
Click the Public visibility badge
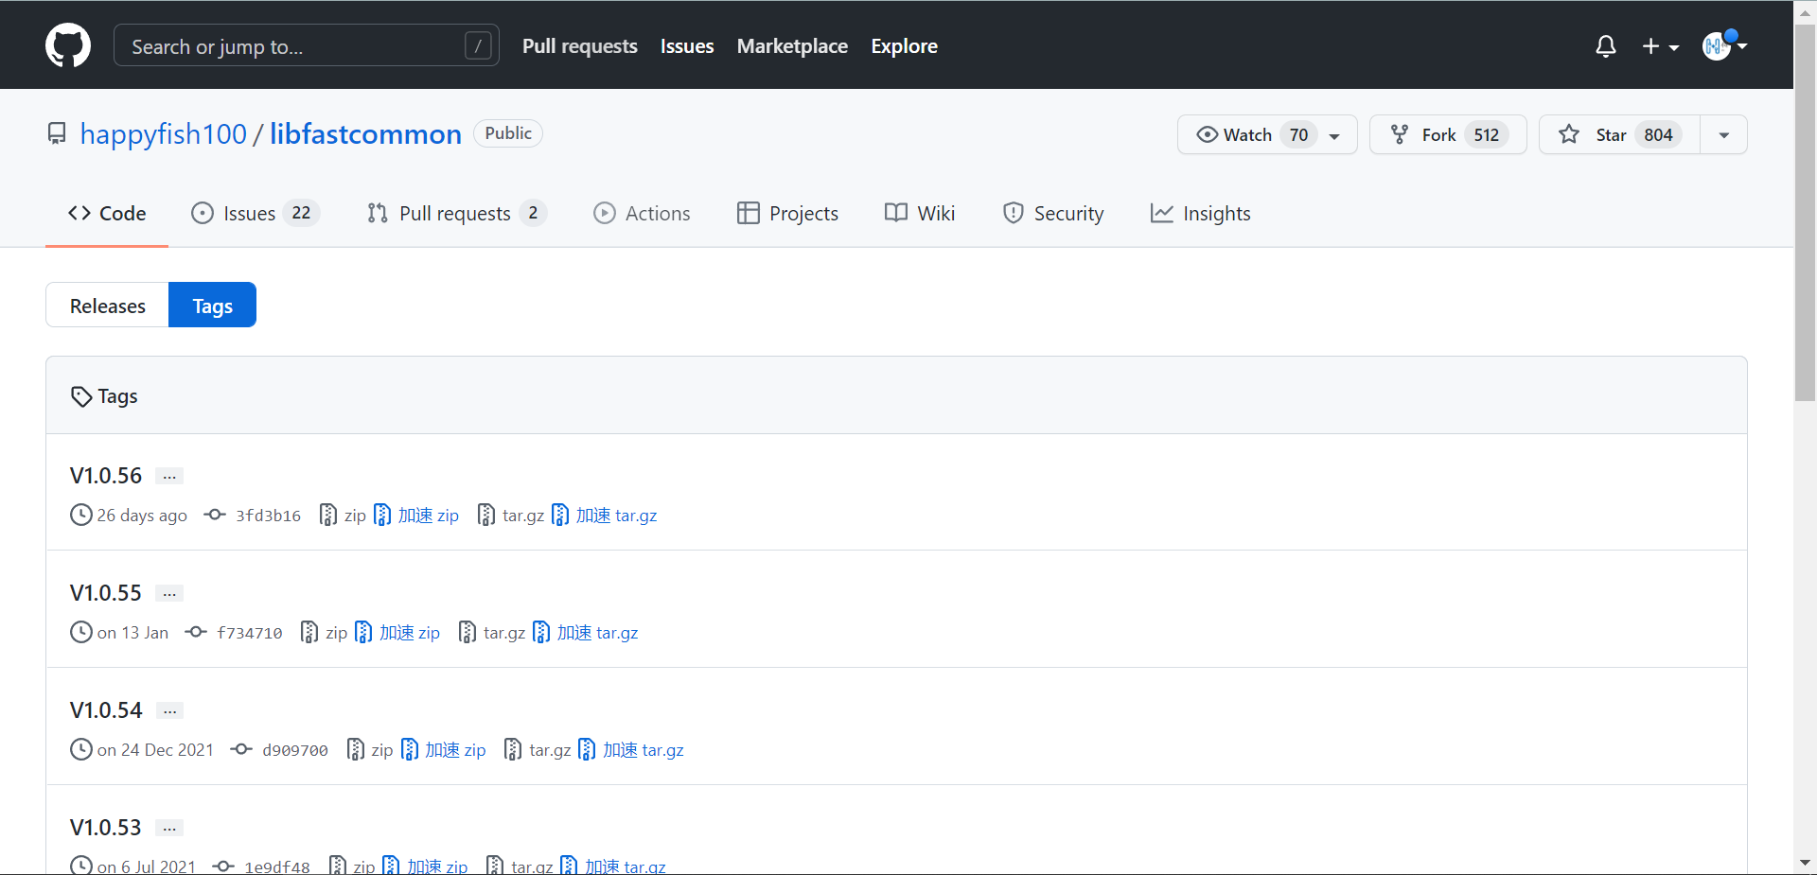(x=508, y=133)
